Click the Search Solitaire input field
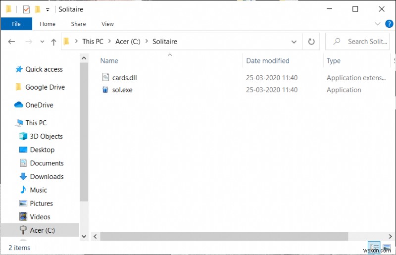The image size is (396, 255). pyautogui.click(x=357, y=42)
